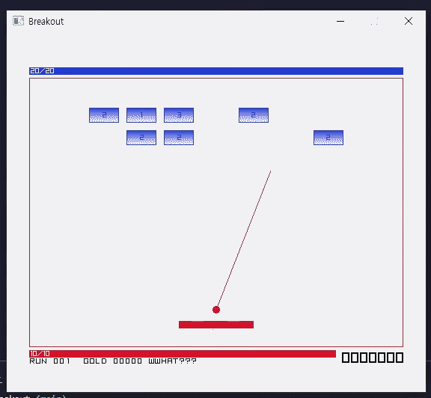Click the first empty inventory slot square
The width and height of the screenshot is (431, 398).
point(346,358)
